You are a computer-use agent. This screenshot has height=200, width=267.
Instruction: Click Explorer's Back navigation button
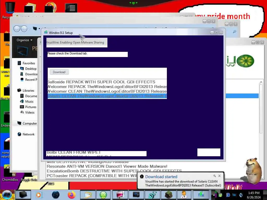(x=17, y=29)
